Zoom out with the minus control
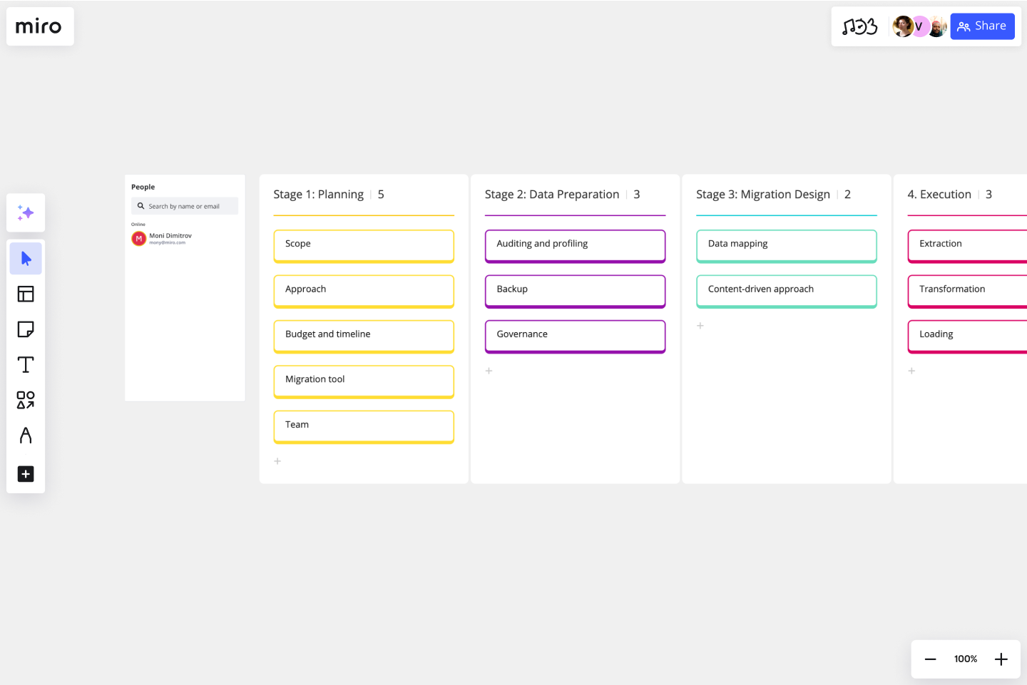1027x685 pixels. pos(930,659)
